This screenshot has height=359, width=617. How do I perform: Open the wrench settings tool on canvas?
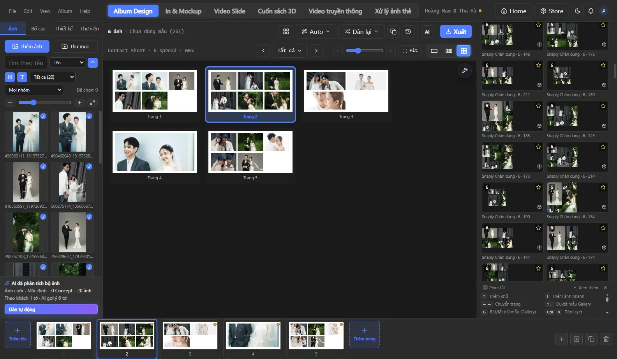465,71
